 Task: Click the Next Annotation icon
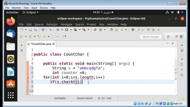21,37
